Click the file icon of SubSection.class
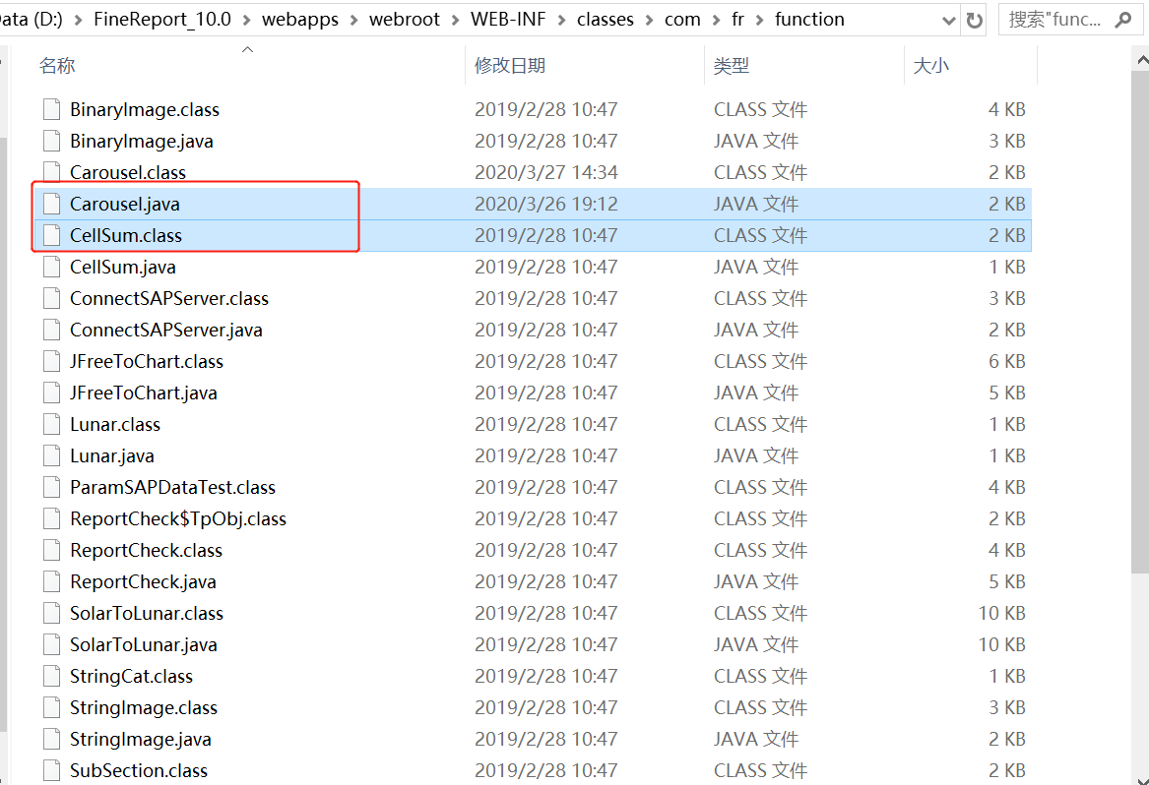Viewport: 1149px width, 785px height. point(51,770)
